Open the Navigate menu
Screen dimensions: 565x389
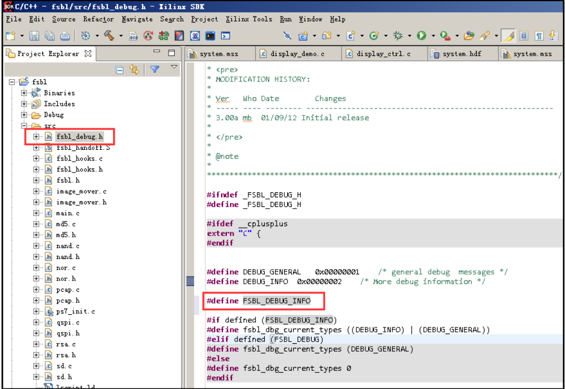(137, 19)
